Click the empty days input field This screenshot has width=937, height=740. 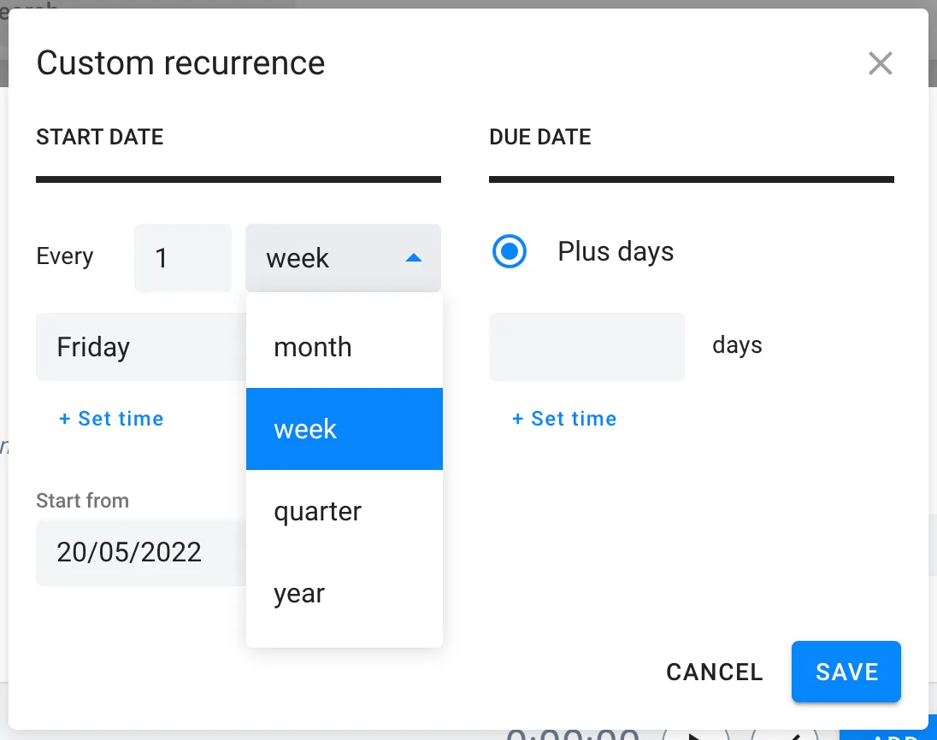coord(586,347)
